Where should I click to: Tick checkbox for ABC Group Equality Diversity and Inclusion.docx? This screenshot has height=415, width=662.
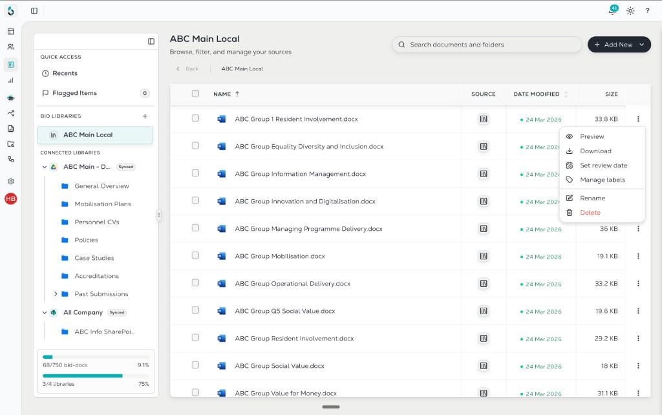pyautogui.click(x=195, y=145)
